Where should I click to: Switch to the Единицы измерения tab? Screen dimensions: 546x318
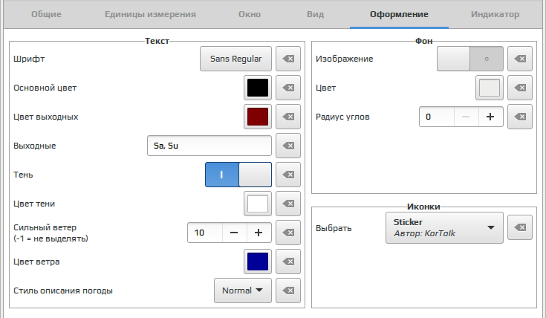pyautogui.click(x=150, y=14)
